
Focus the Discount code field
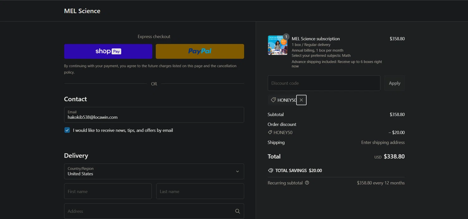click(x=324, y=83)
